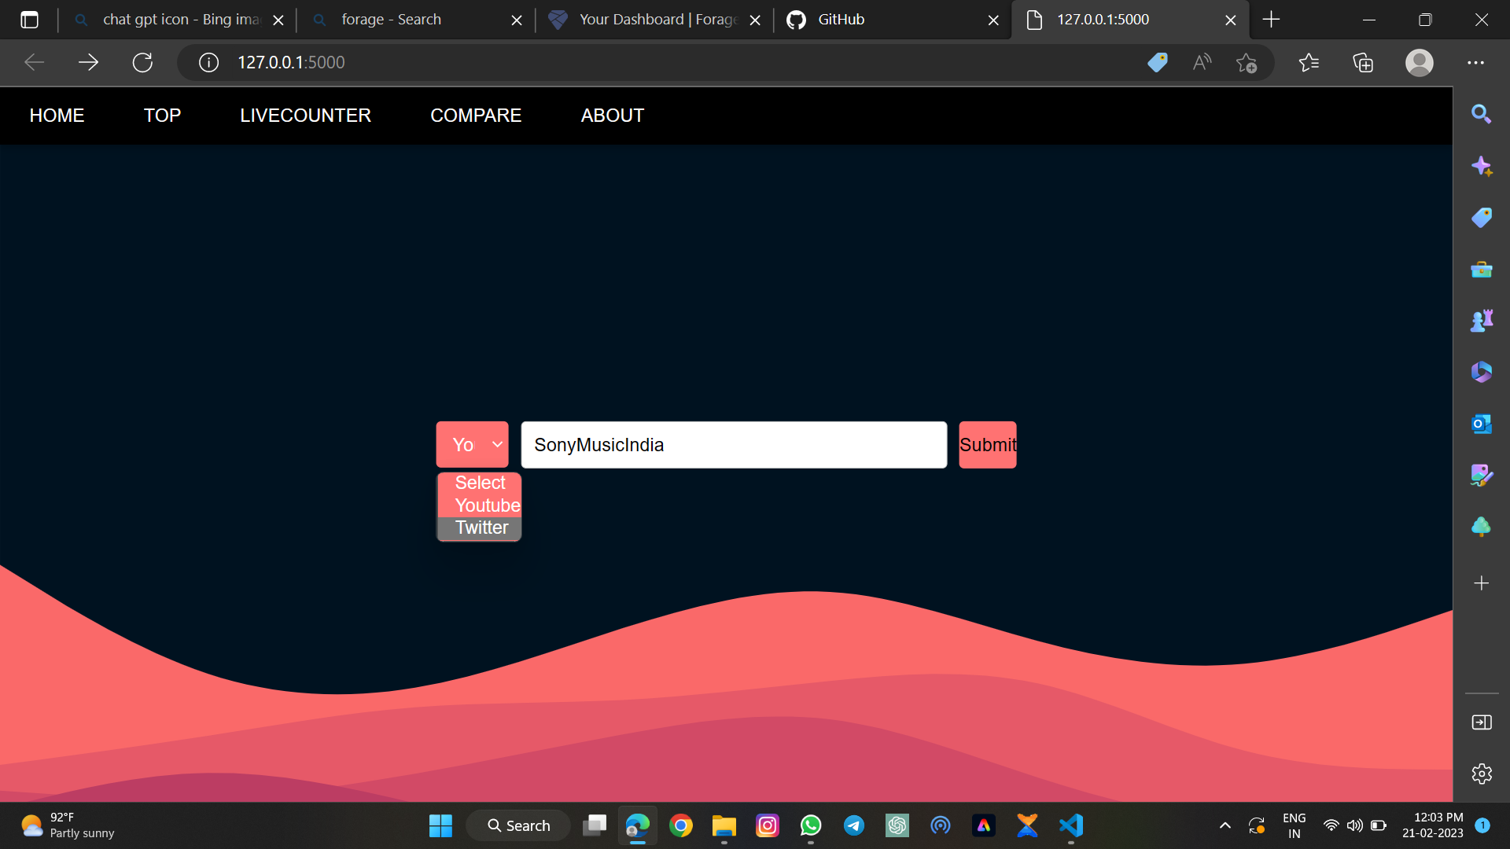Open Shopping tag in sidebar
1510x849 pixels.
pos(1482,218)
